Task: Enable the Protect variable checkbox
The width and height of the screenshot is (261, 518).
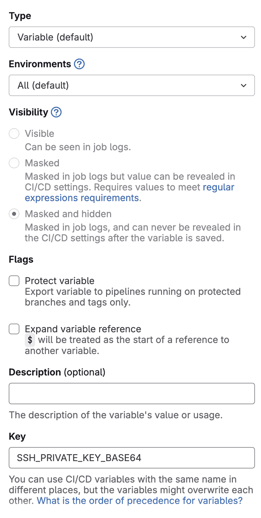Action: pyautogui.click(x=14, y=281)
